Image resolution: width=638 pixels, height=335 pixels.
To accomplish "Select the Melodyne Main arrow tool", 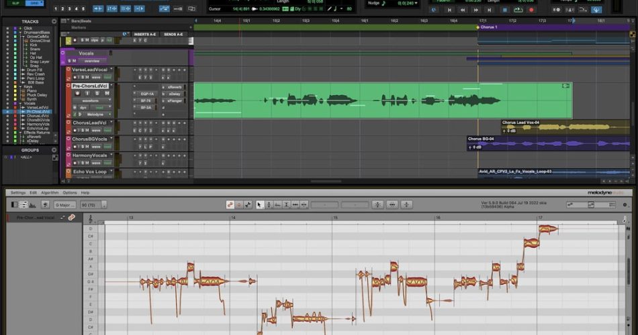I will (260, 205).
